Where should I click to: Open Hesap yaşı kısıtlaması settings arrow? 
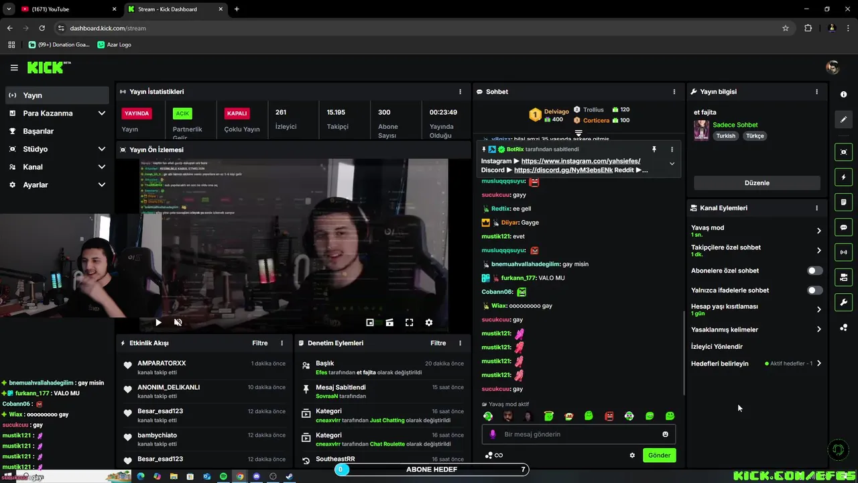(818, 309)
